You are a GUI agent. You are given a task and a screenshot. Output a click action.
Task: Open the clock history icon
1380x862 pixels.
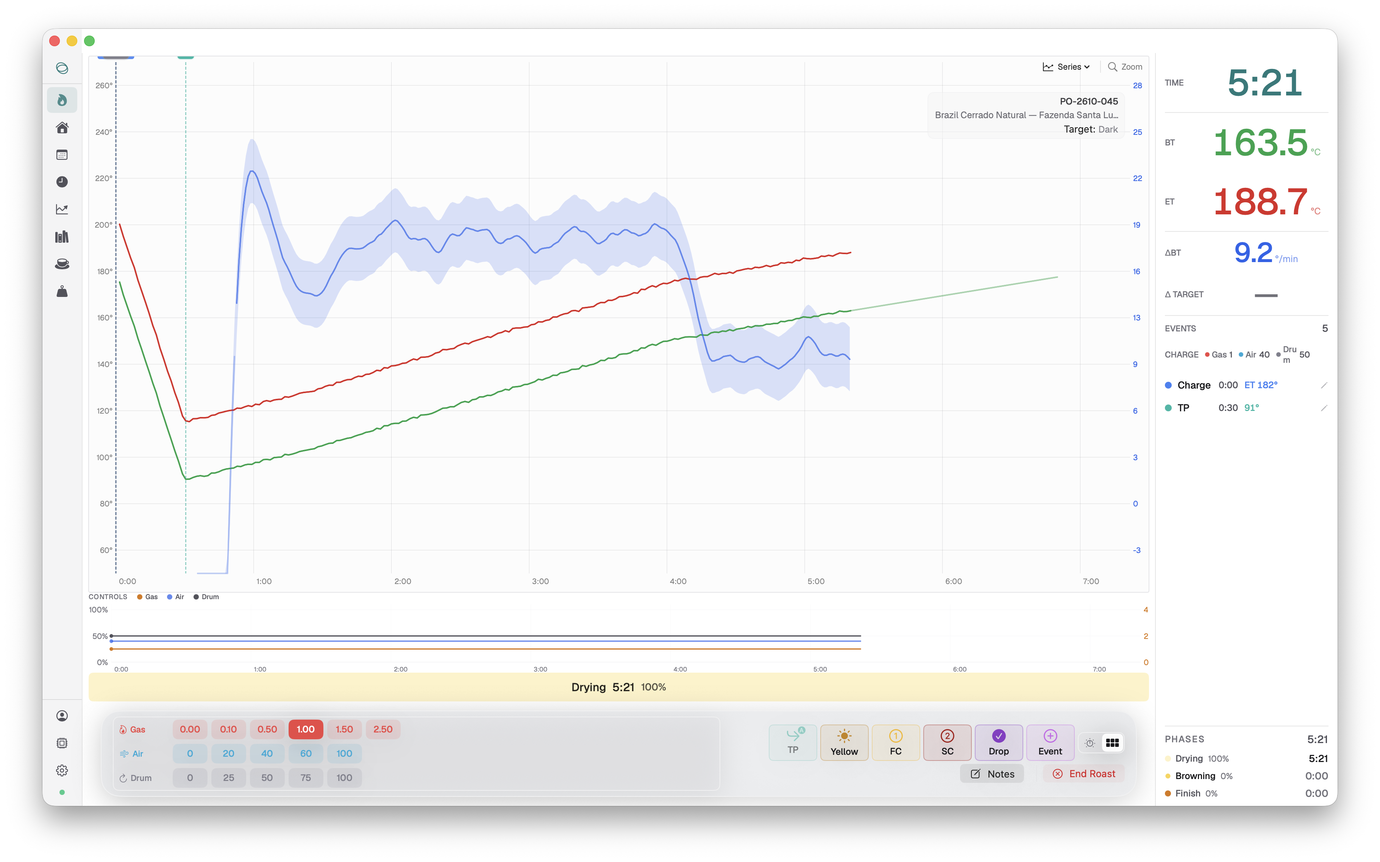coord(62,182)
